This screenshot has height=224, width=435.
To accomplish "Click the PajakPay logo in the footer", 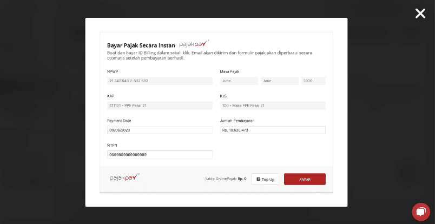I will coord(124,177).
